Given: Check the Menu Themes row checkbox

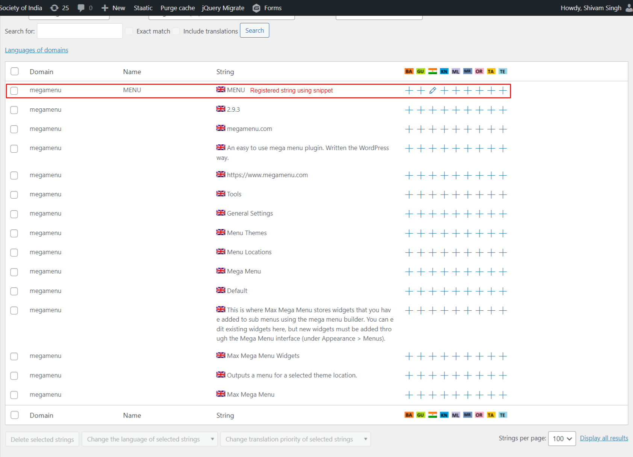Looking at the screenshot, I should pos(14,233).
